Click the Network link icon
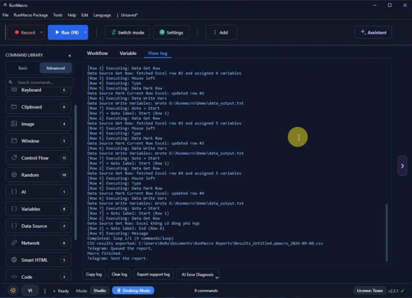The width and height of the screenshot is (412, 298). [14, 243]
